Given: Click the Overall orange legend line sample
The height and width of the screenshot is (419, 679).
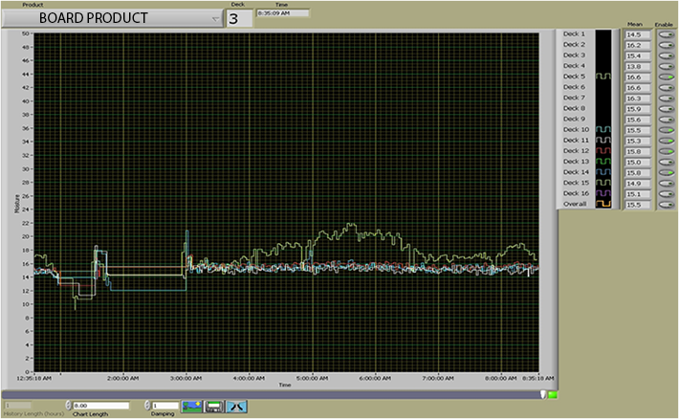Looking at the screenshot, I should (x=603, y=204).
